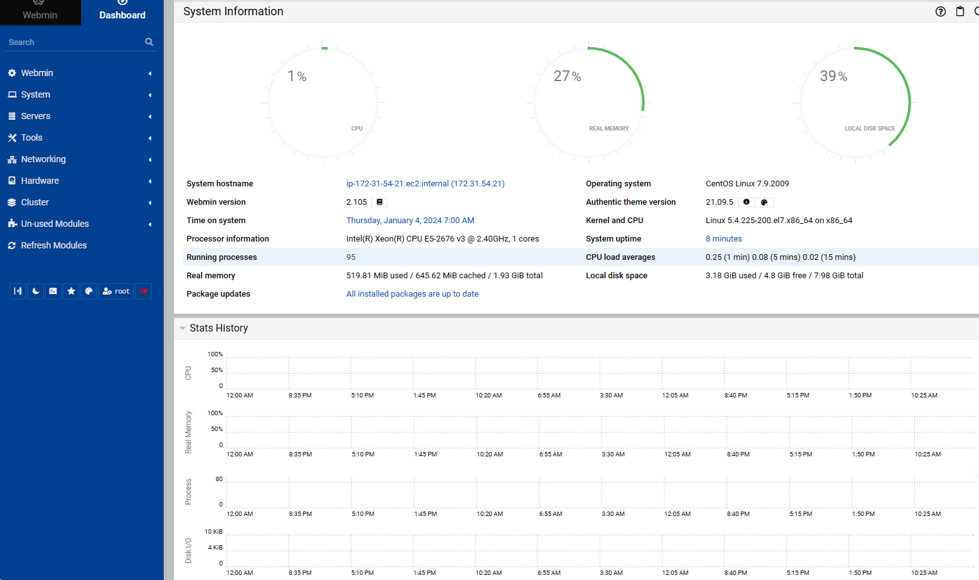The height and width of the screenshot is (580, 979).
Task: Click the 519.81 MiB used memory text
Action: (x=444, y=276)
